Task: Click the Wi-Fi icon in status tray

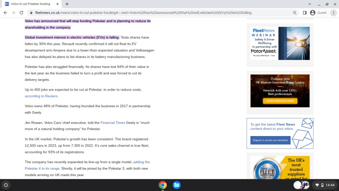Action: 317,185
